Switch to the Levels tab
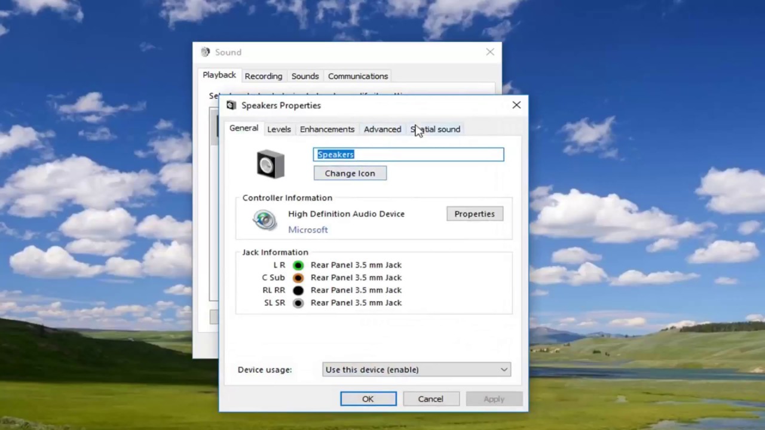 click(x=279, y=129)
